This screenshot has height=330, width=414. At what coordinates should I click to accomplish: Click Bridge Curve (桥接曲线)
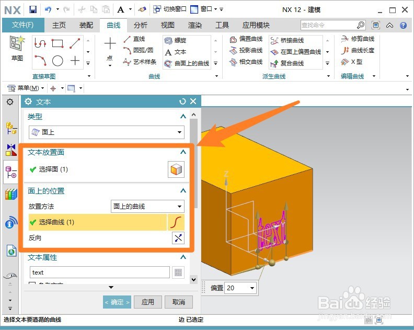click(x=287, y=40)
